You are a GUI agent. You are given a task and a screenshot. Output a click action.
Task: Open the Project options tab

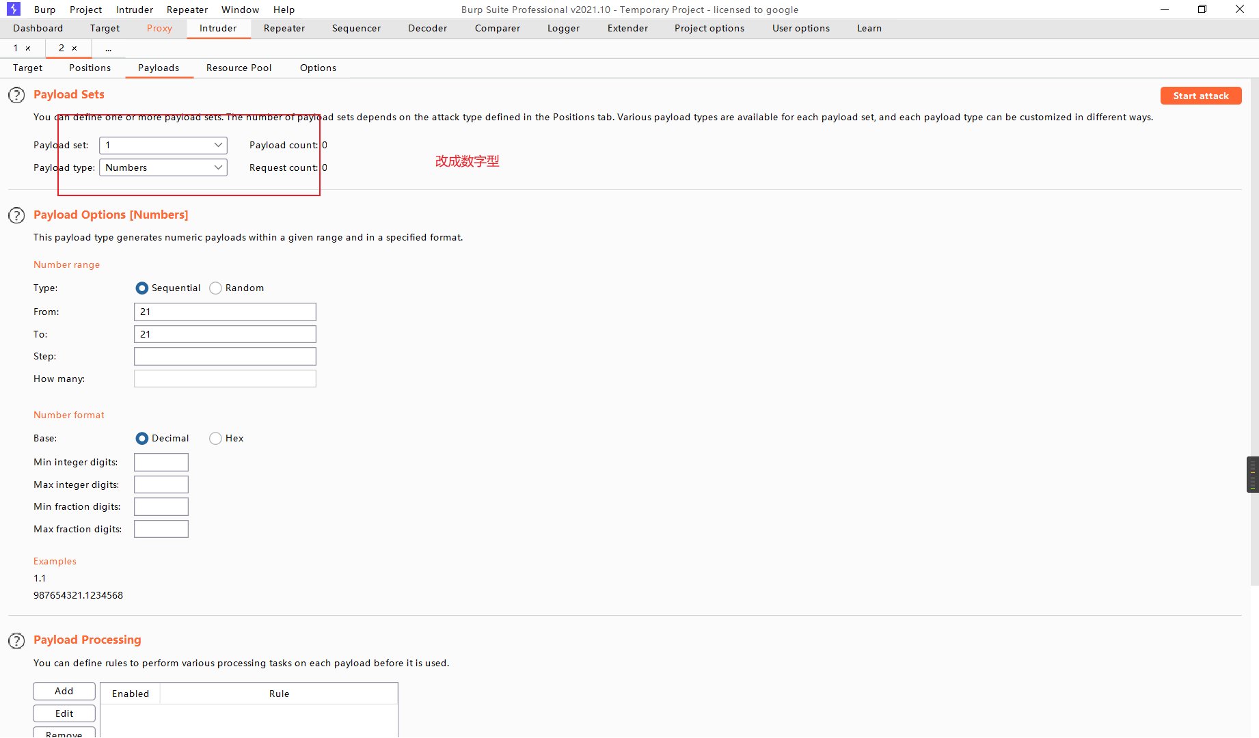709,28
